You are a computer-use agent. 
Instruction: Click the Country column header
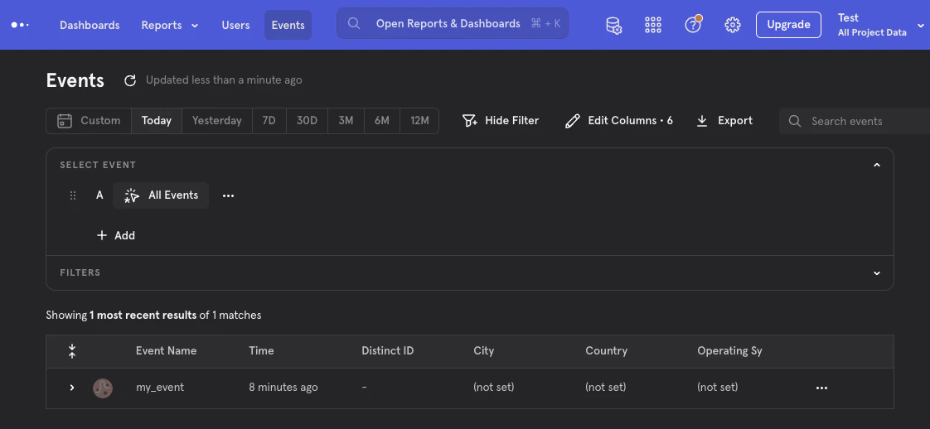(606, 351)
